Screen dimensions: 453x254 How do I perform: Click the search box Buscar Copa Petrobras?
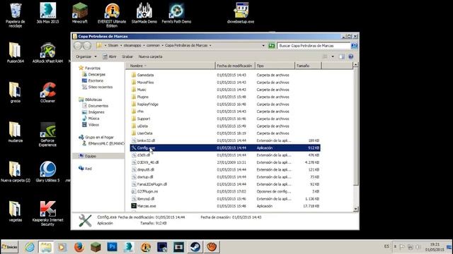click(x=314, y=45)
